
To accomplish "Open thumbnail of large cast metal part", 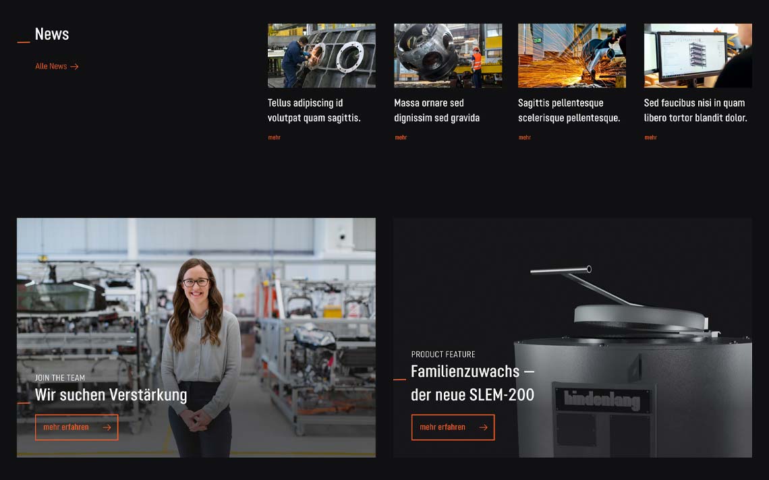I will click(448, 55).
